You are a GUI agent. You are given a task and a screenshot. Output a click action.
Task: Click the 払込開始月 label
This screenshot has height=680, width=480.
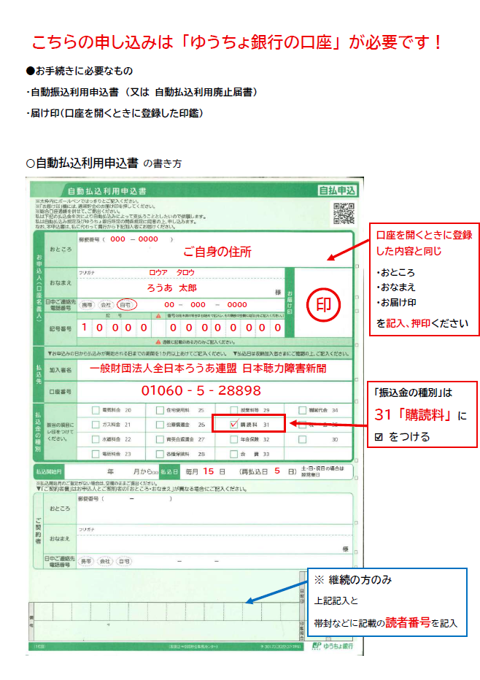(x=49, y=472)
